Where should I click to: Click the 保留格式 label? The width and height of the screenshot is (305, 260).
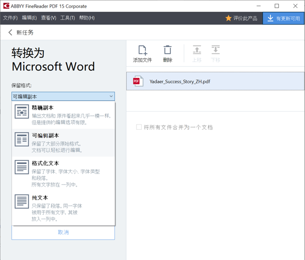click(21, 86)
